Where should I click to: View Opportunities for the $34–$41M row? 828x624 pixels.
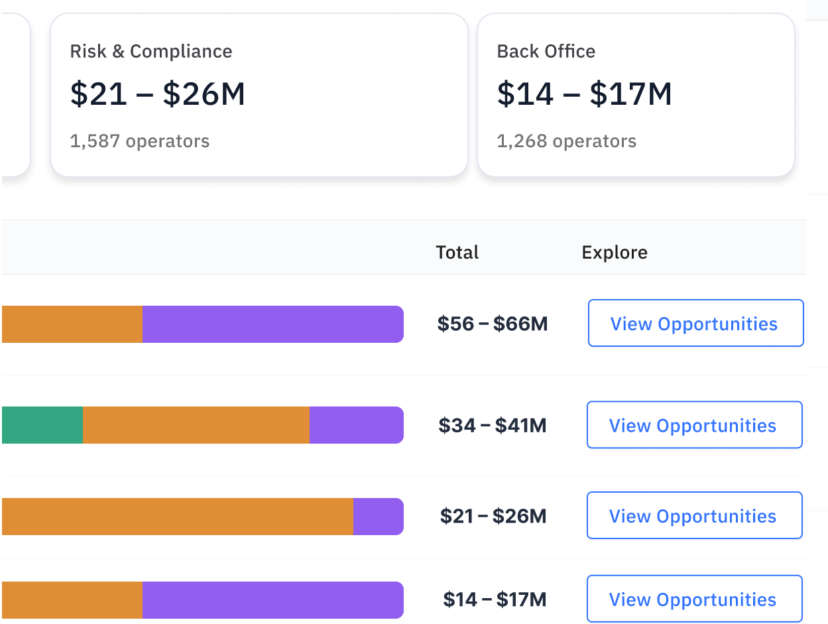pos(693,425)
